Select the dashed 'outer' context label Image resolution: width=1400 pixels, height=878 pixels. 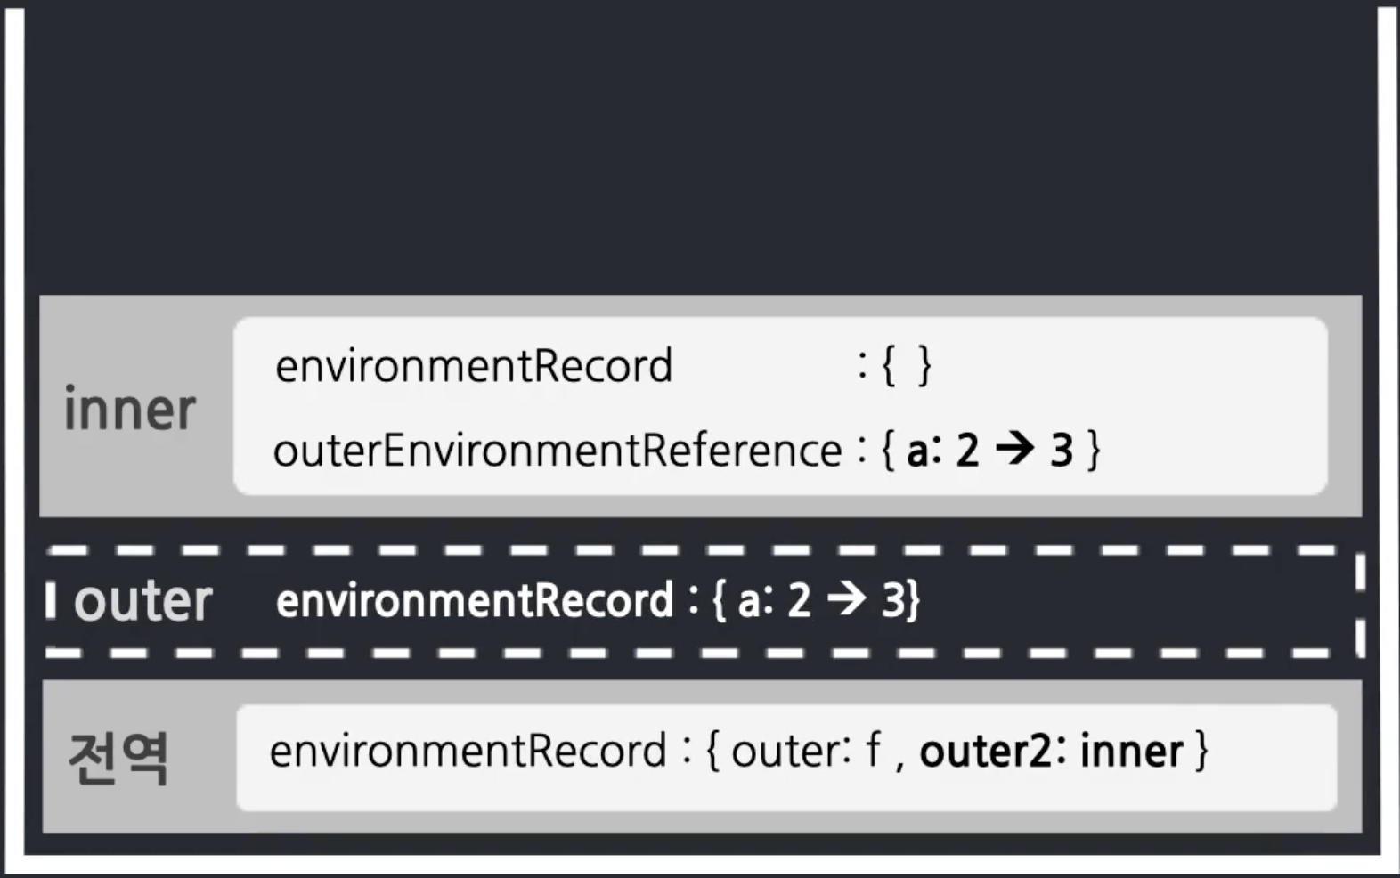[x=143, y=601]
